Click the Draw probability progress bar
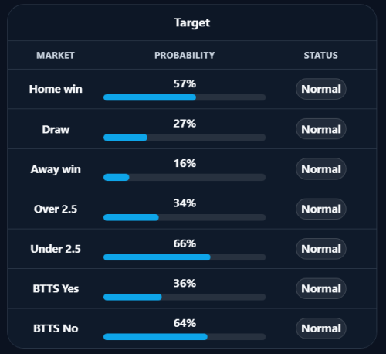This screenshot has height=354, width=386. (x=185, y=138)
